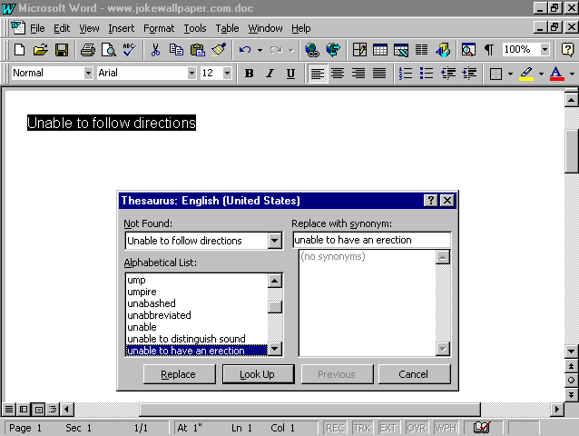Select the Format Painter brush icon
Screen dimensions: 579x436
coord(219,50)
